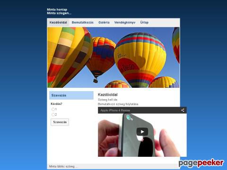The image size is (227, 170).
Task: Open the Űrlap menu item
Action: (144, 22)
